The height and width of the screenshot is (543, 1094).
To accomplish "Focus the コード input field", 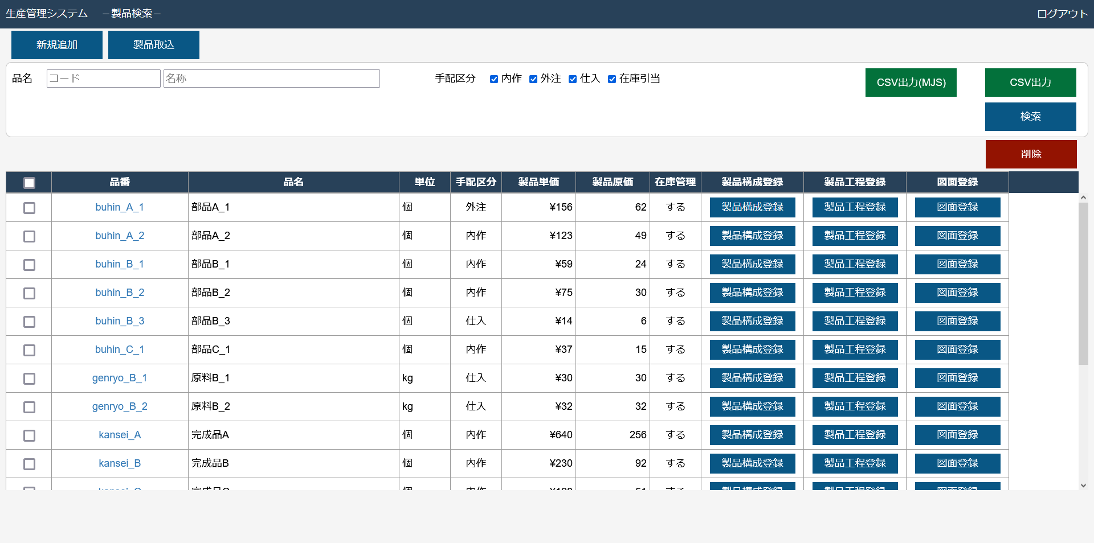I will [103, 79].
